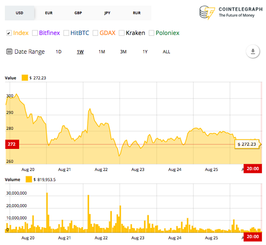This screenshot has width=266, height=245.
Task: Click the yellow Value legend swatch
Action: coord(25,78)
